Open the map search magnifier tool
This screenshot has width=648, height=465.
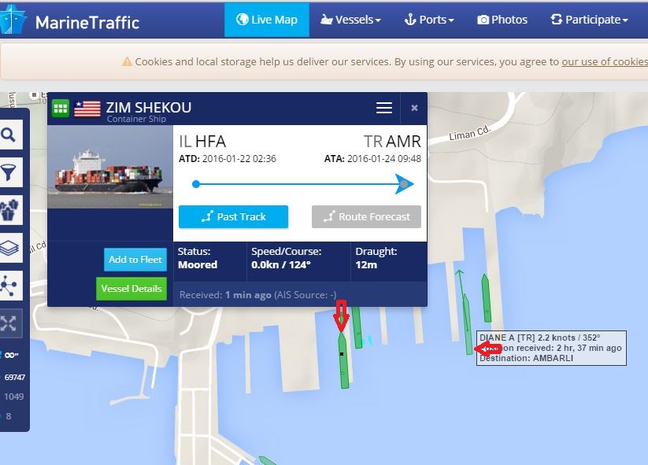tap(9, 135)
